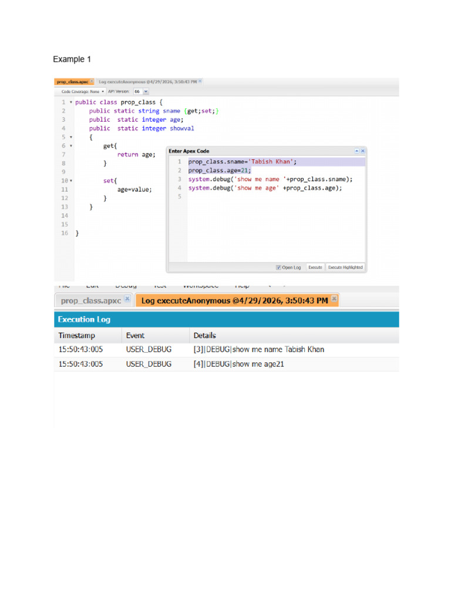Click 'age=value;' code line

click(x=134, y=190)
